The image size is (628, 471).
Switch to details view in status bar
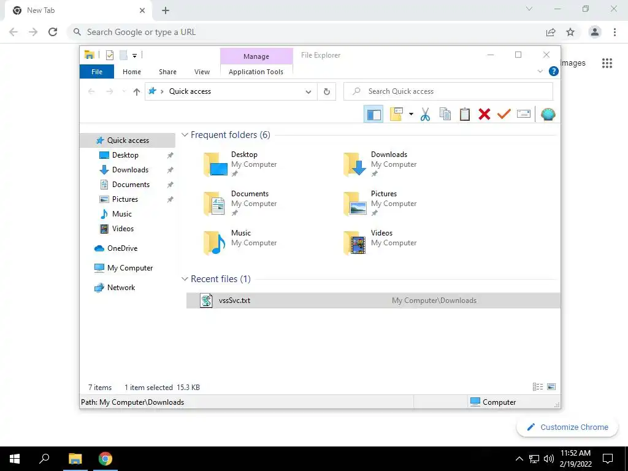click(537, 387)
